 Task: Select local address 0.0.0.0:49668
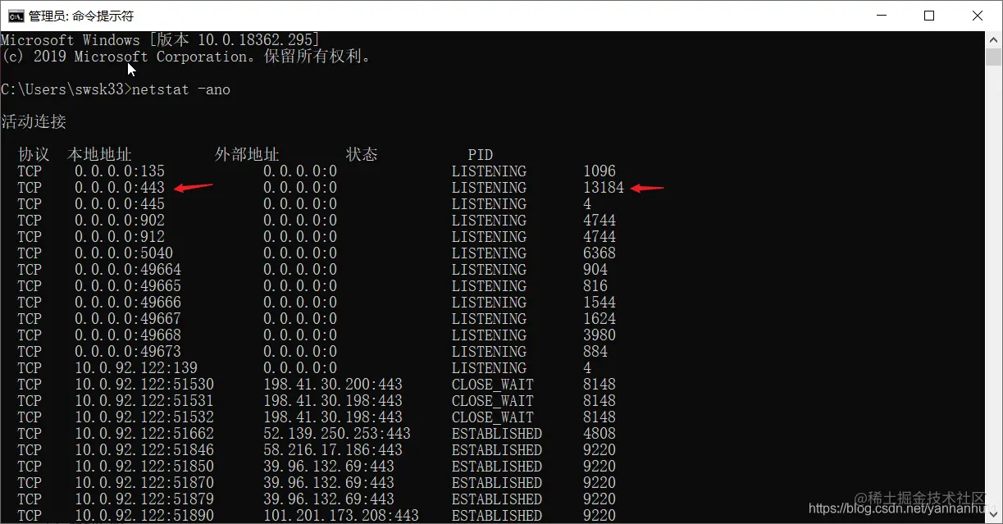(x=128, y=335)
